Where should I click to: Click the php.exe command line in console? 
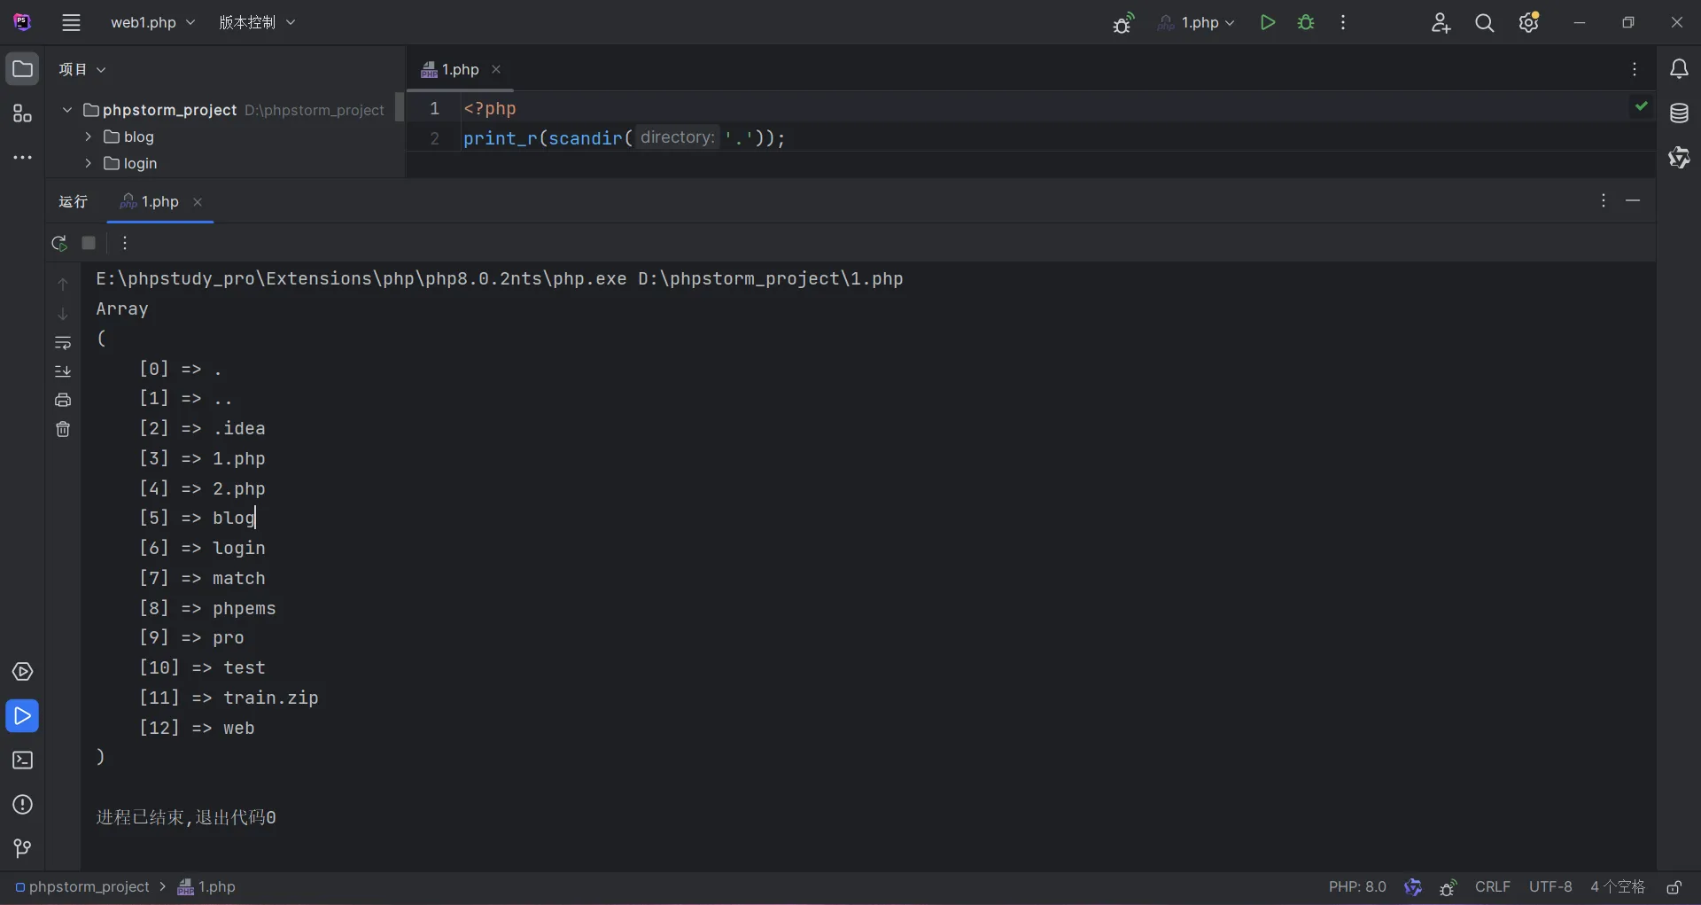point(500,279)
